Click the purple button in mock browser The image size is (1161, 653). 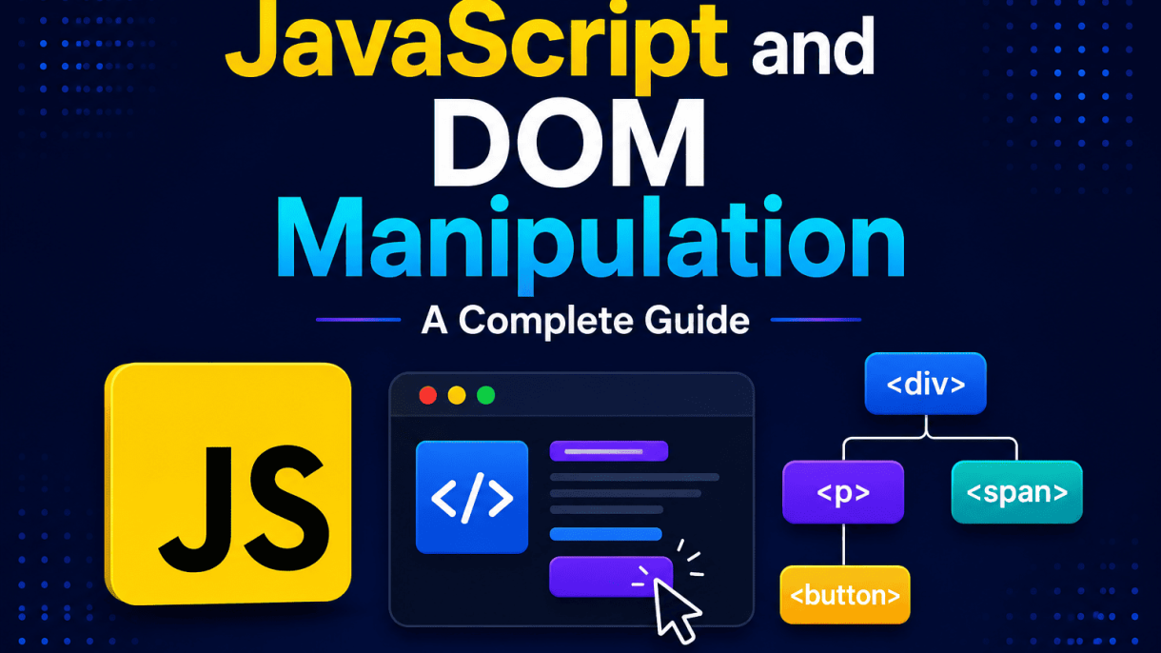coord(611,577)
